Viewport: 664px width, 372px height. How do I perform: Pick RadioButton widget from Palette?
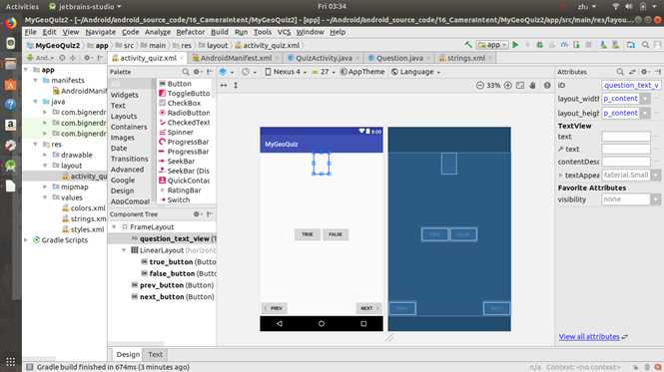[x=184, y=113]
